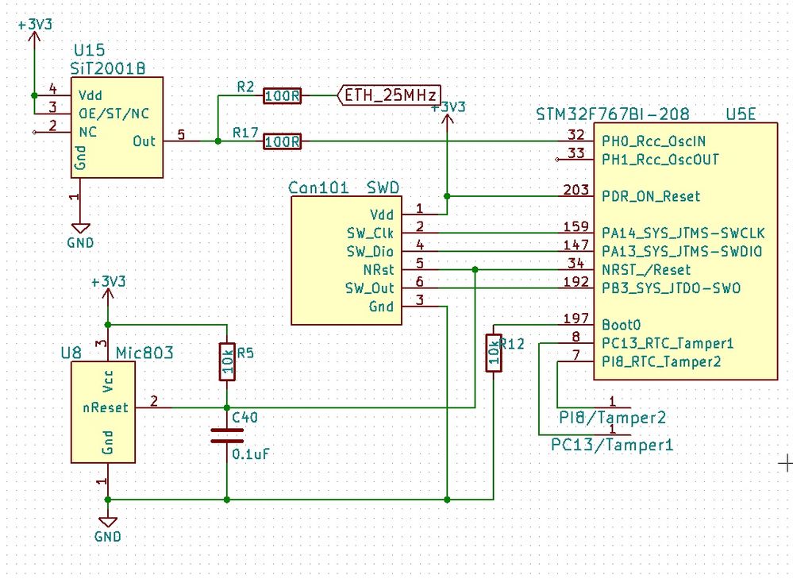This screenshot has width=793, height=579.
Task: Click the Out pin name on U15
Action: tap(144, 141)
